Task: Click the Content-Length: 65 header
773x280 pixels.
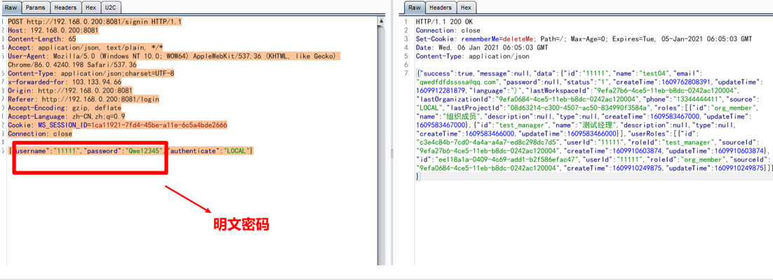Action: [x=42, y=39]
